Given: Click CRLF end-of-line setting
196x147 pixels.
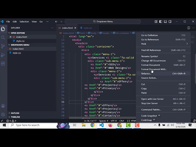Looking at the screenshot, I should pyautogui.click(x=122, y=121).
